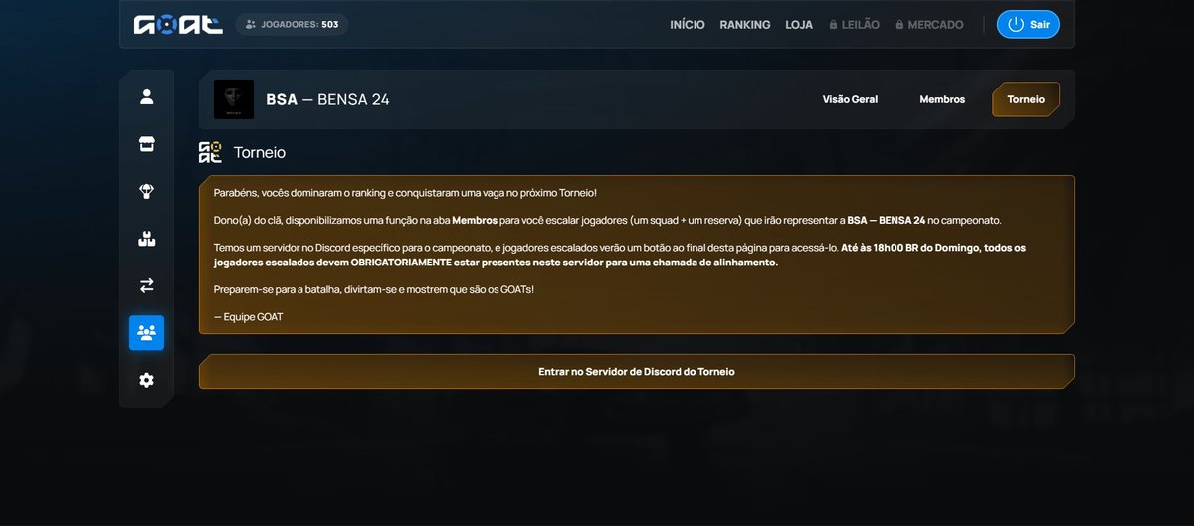Click the Torneio section heading
The image size is (1194, 526).
pos(260,153)
